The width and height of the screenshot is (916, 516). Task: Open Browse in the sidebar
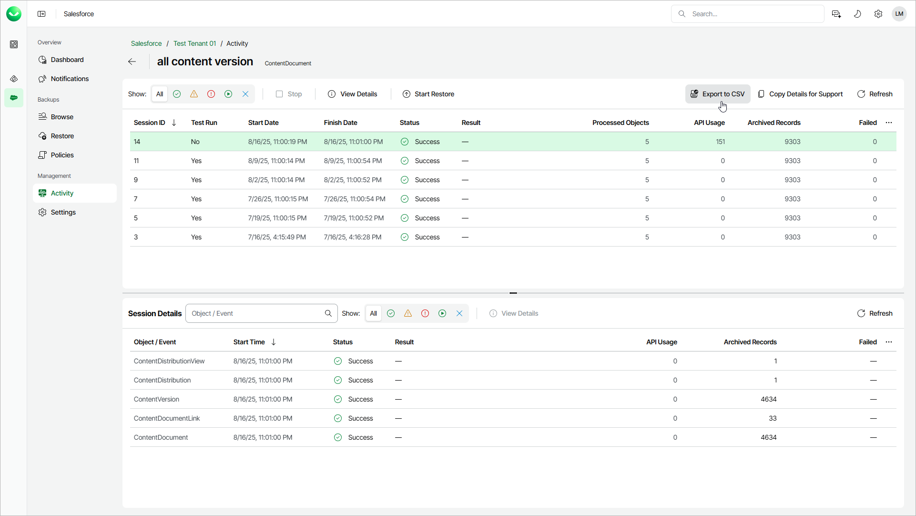pyautogui.click(x=62, y=117)
